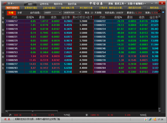Open the 菜单 main menu
This screenshot has height=123, width=167.
pos(9,3)
